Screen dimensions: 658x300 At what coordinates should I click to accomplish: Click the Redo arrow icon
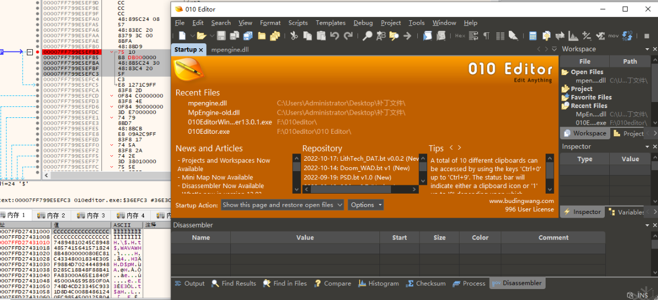coord(348,36)
